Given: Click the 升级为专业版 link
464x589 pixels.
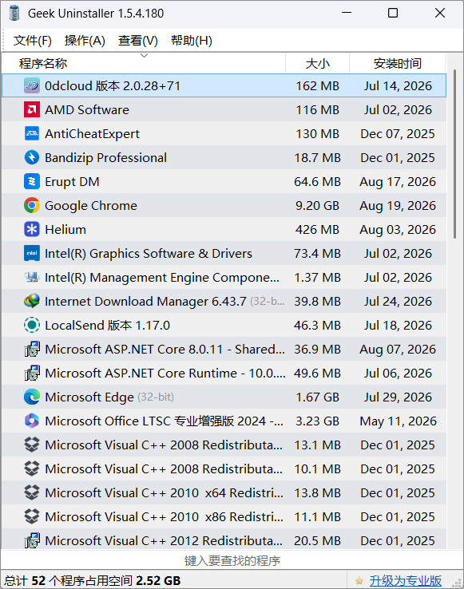Looking at the screenshot, I should pyautogui.click(x=406, y=581).
